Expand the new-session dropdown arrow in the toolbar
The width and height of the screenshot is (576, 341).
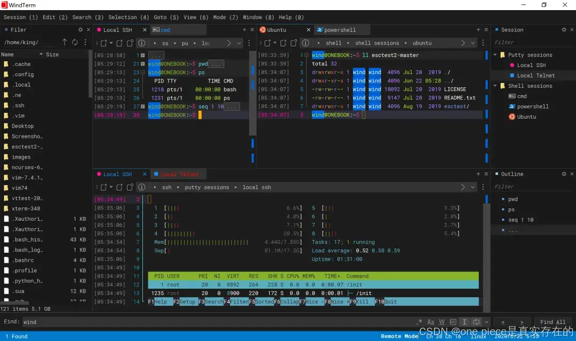point(275,43)
